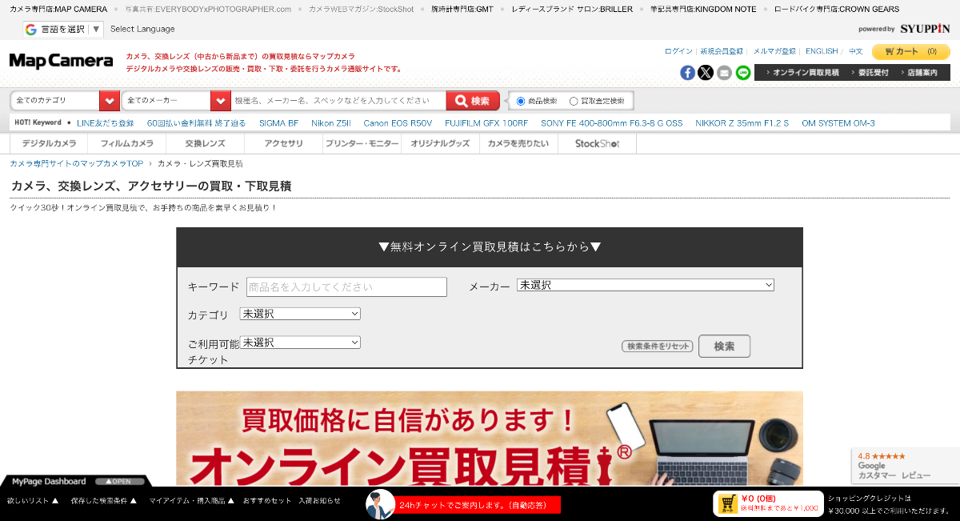Open the X (Twitter) icon

coord(706,73)
